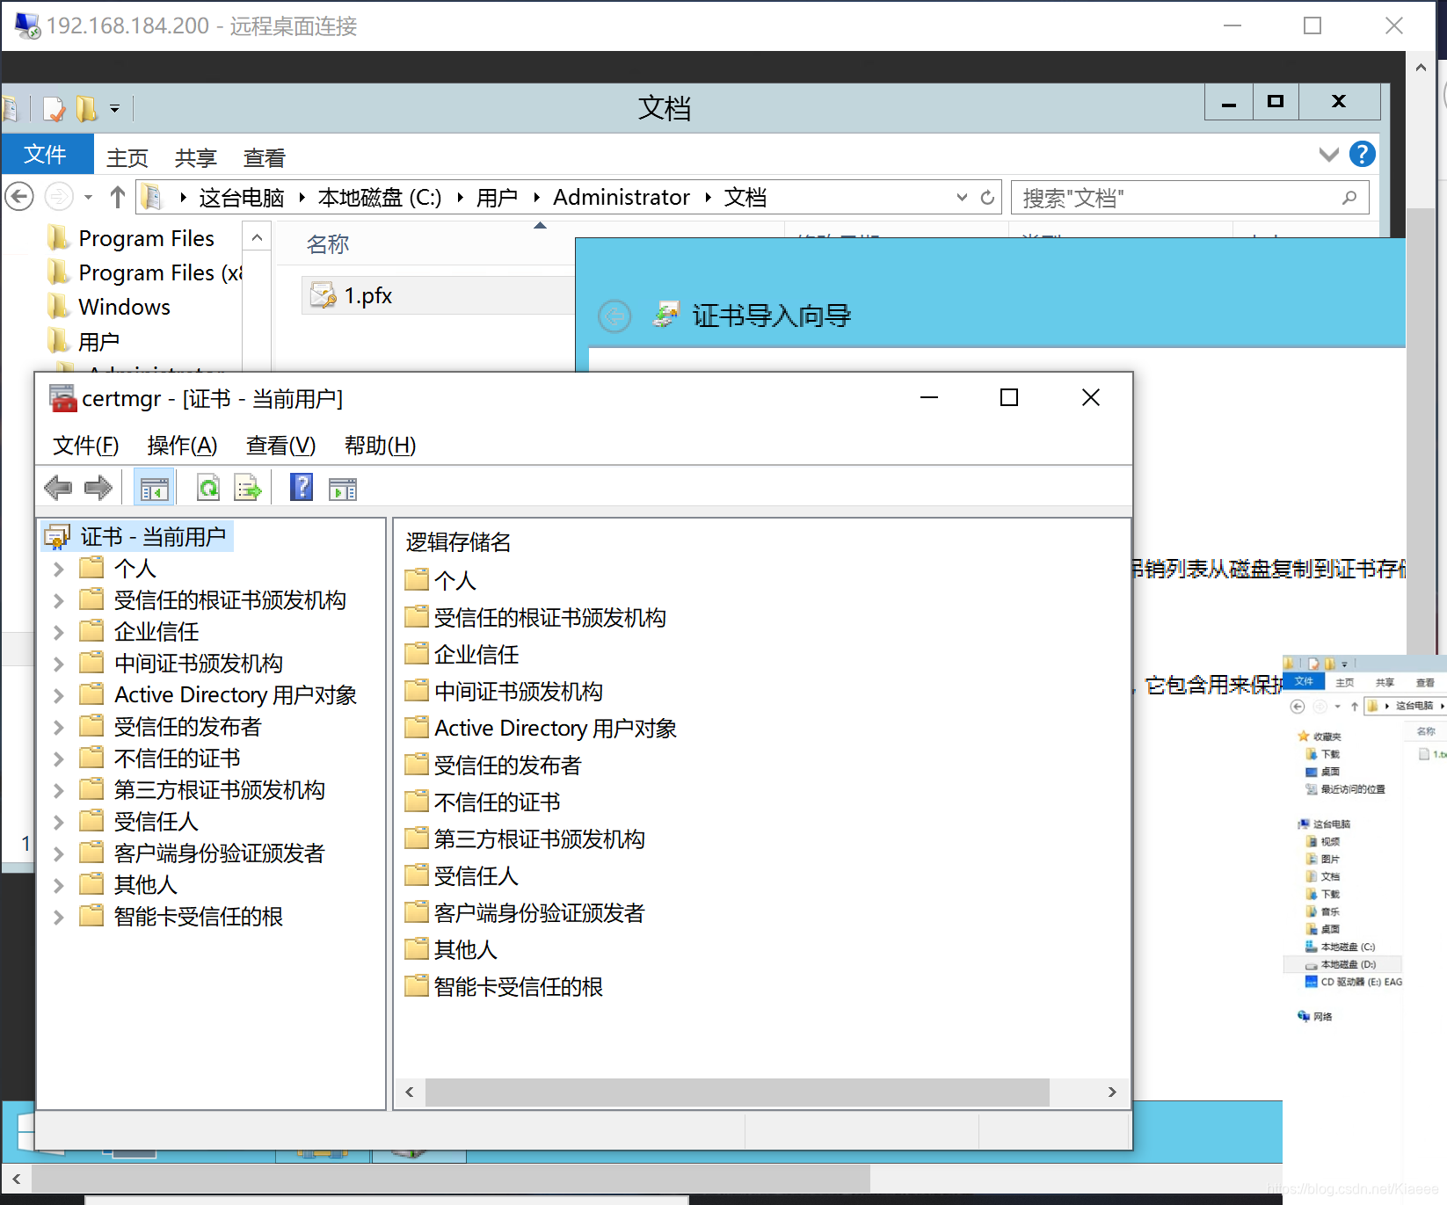The image size is (1447, 1205).
Task: Click the 搜索"文档" search field
Action: (1190, 198)
